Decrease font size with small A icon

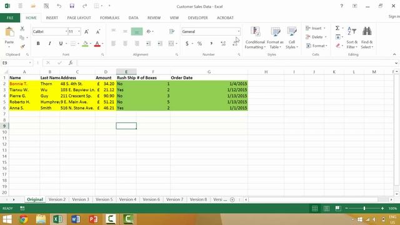tap(98, 32)
